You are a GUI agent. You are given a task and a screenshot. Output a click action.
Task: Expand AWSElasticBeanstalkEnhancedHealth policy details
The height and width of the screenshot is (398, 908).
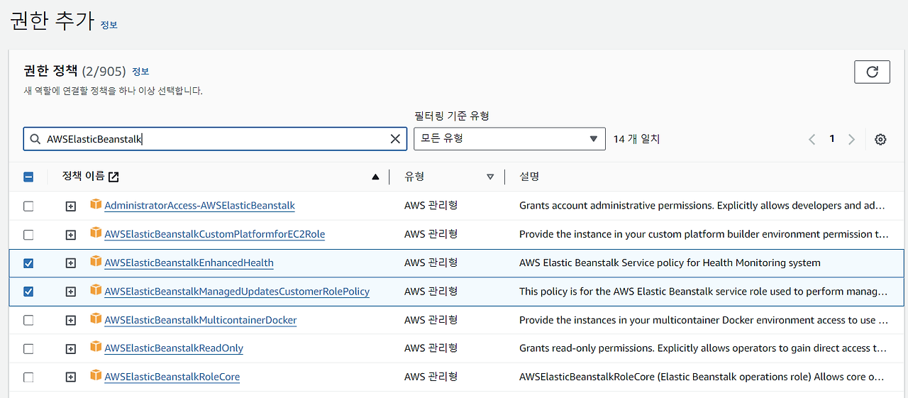click(x=70, y=263)
